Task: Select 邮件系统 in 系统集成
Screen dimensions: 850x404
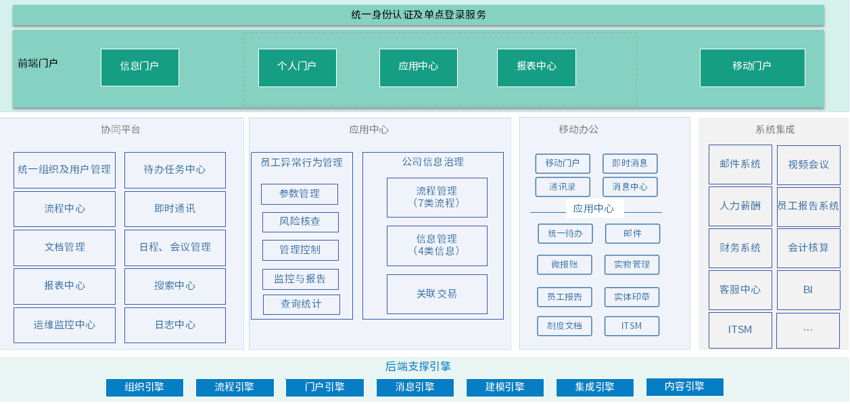Action: (x=740, y=165)
